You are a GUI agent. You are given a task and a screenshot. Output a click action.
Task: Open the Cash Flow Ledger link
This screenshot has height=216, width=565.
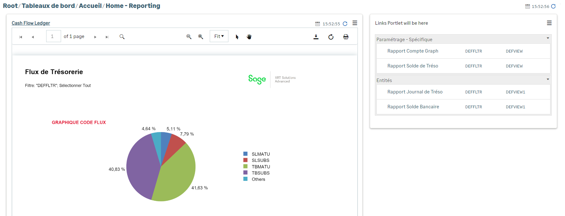click(x=31, y=23)
